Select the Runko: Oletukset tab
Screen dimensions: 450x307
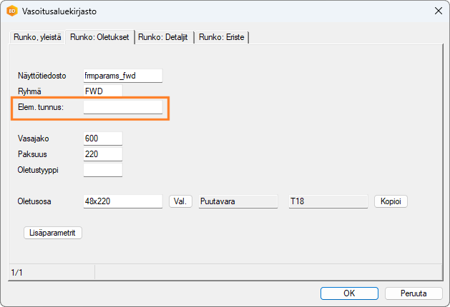pos(99,37)
